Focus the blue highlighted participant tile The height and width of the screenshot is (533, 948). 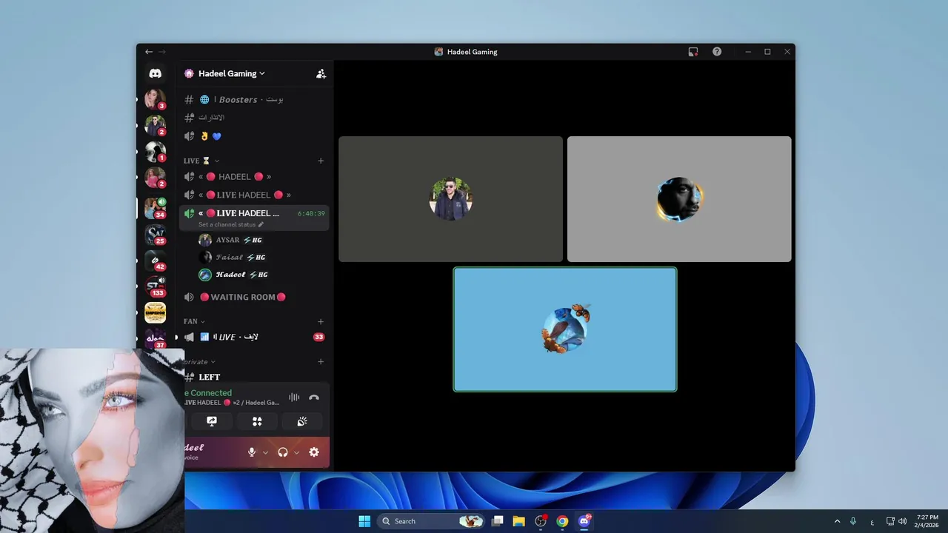click(x=565, y=329)
